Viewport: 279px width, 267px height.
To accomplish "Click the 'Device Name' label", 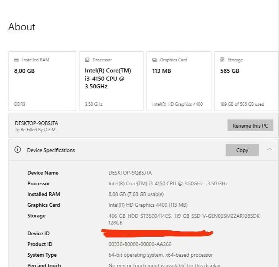I will (x=43, y=173).
